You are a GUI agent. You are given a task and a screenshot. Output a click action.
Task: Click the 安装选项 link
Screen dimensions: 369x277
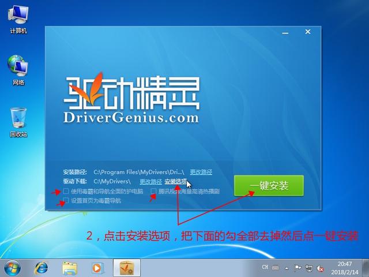coord(176,182)
